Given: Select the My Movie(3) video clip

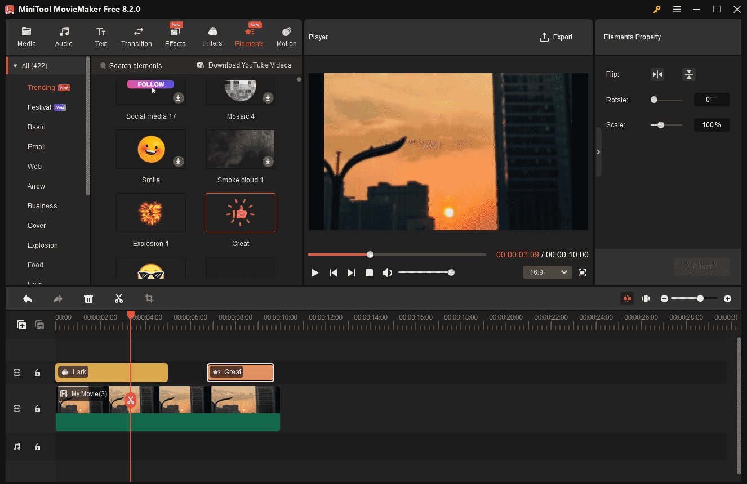Looking at the screenshot, I should click(168, 409).
